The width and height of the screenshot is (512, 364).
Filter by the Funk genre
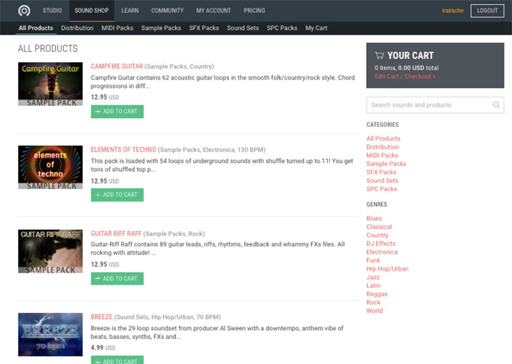point(373,260)
